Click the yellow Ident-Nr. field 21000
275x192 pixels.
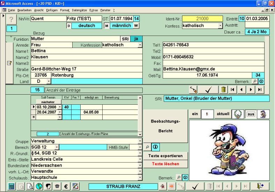click(202, 18)
